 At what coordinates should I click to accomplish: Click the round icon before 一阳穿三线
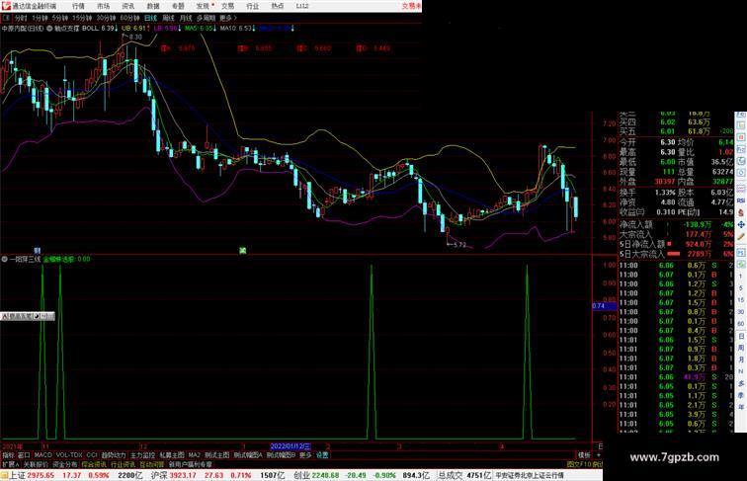click(4, 259)
